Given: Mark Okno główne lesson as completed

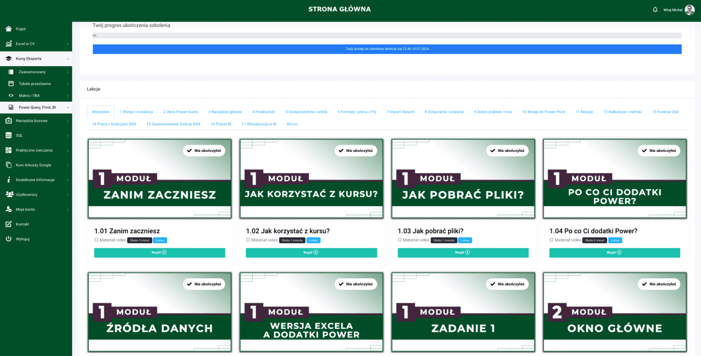Looking at the screenshot, I should point(659,284).
